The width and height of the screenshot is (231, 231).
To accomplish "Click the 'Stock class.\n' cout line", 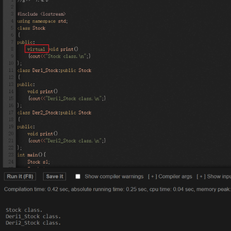I will point(60,56).
